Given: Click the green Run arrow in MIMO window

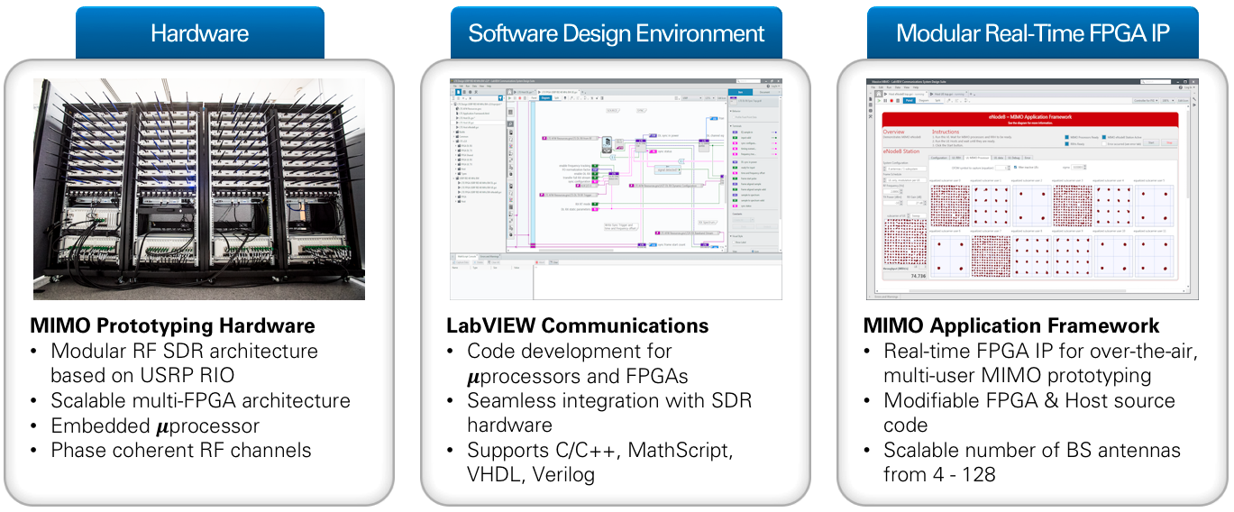Looking at the screenshot, I should [x=879, y=102].
